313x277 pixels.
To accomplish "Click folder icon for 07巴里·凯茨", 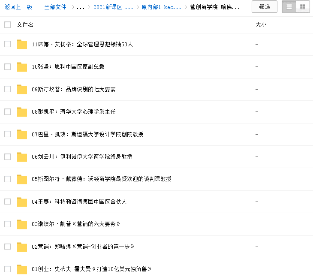I will click(x=22, y=134).
